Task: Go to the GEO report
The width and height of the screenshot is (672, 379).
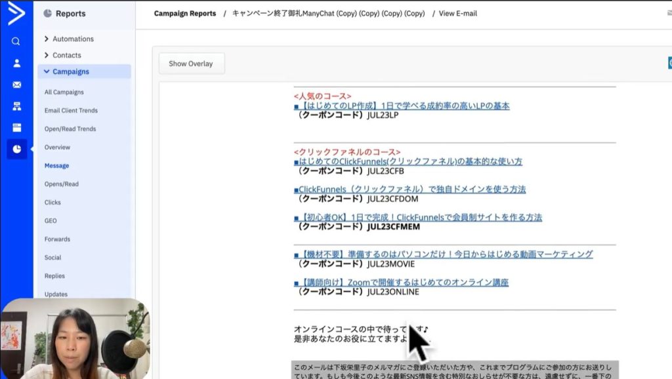Action: (x=51, y=221)
